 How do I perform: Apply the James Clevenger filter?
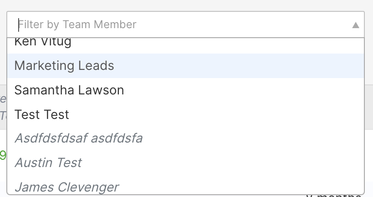point(186,185)
